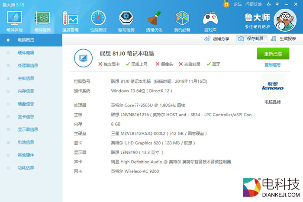The height and width of the screenshot is (202, 303).
Task: Click the 复制信息 copy info link
Action: [272, 65]
